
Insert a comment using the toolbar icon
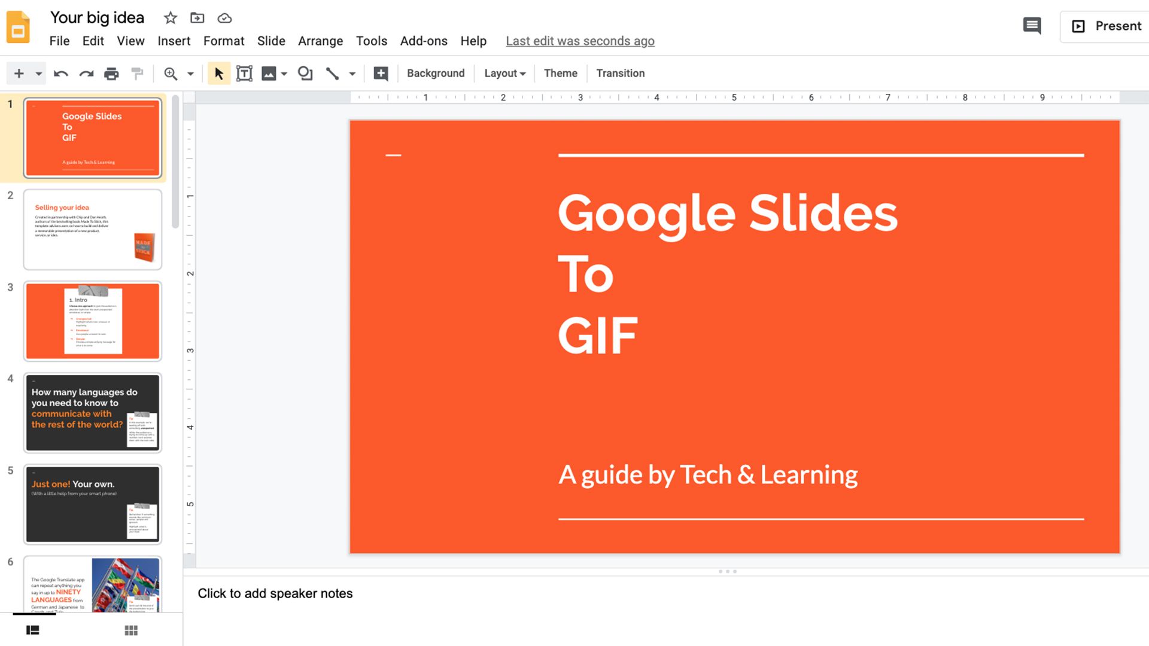tap(381, 73)
